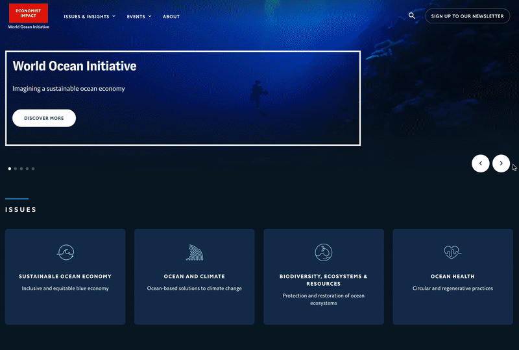Open the Ocean Health title
This screenshot has width=519, height=350.
[x=452, y=276]
